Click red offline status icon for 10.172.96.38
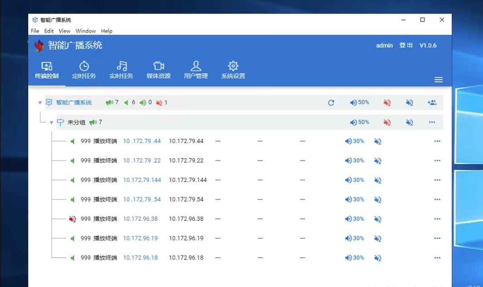The width and height of the screenshot is (483, 287). coord(73,219)
